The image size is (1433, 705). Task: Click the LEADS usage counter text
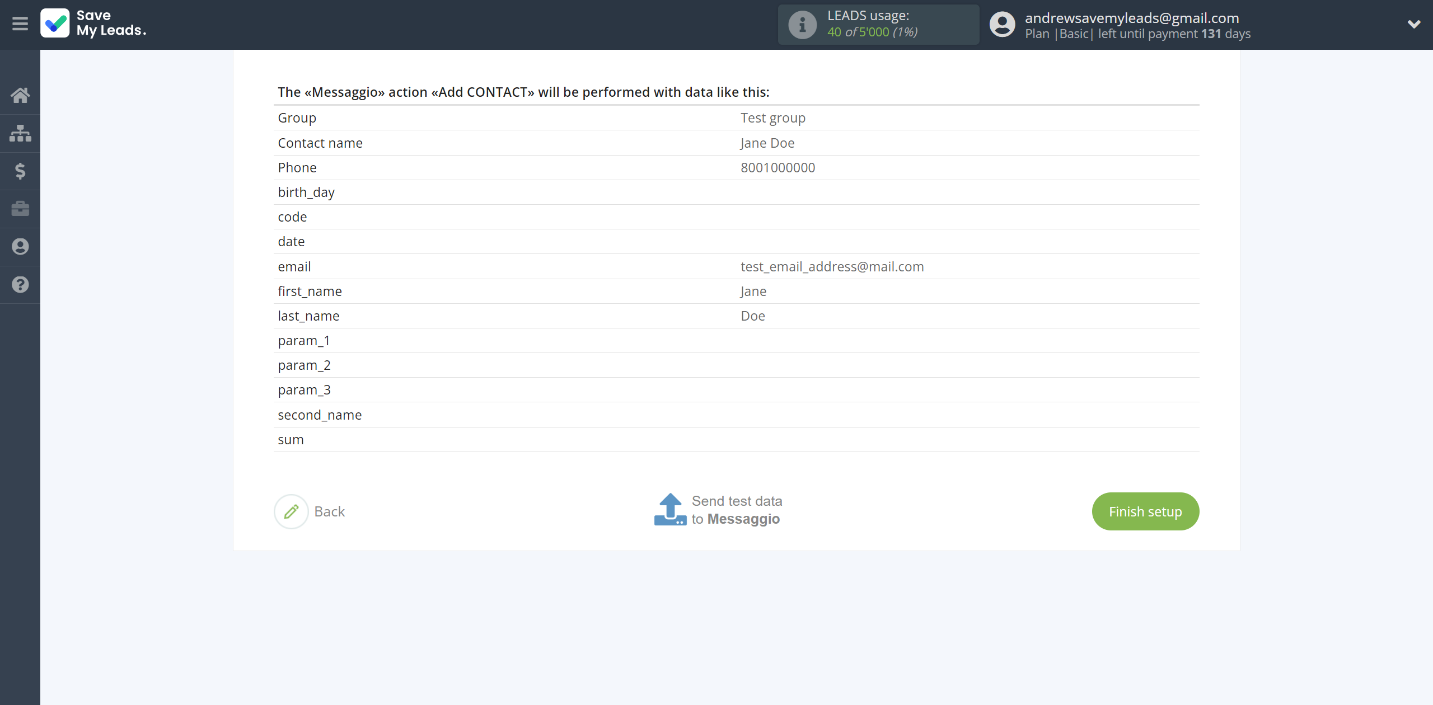coord(872,32)
